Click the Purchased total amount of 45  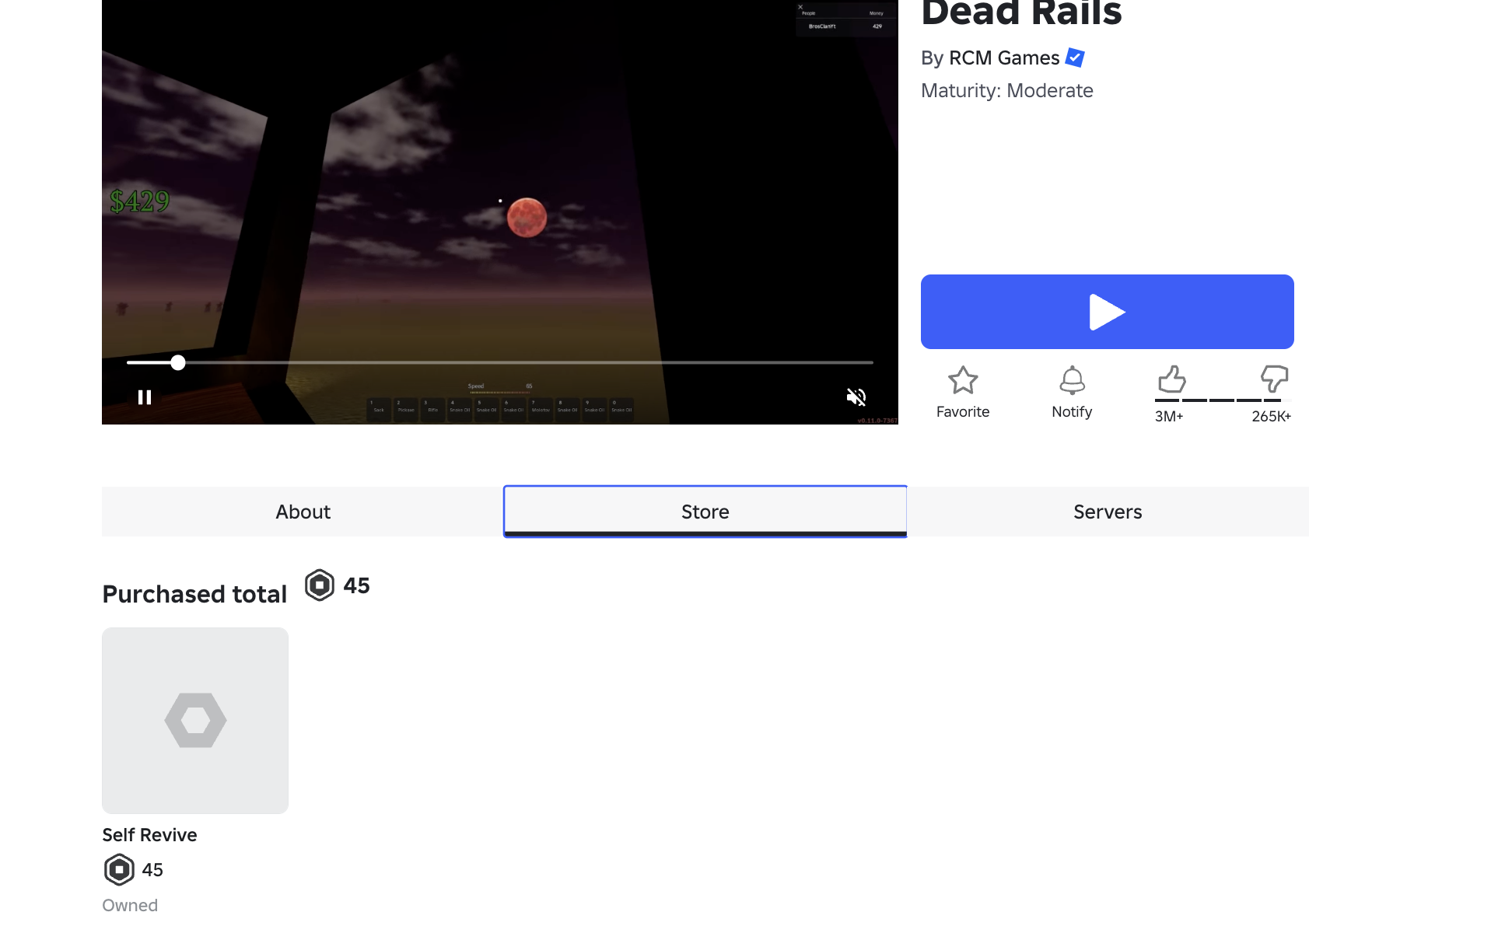click(356, 585)
